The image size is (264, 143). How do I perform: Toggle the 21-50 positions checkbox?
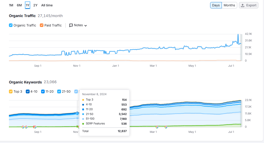[59, 91]
